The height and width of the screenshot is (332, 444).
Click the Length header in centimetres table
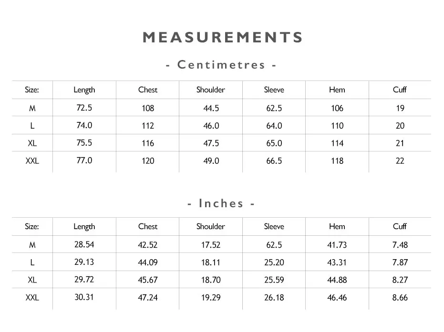(x=84, y=90)
